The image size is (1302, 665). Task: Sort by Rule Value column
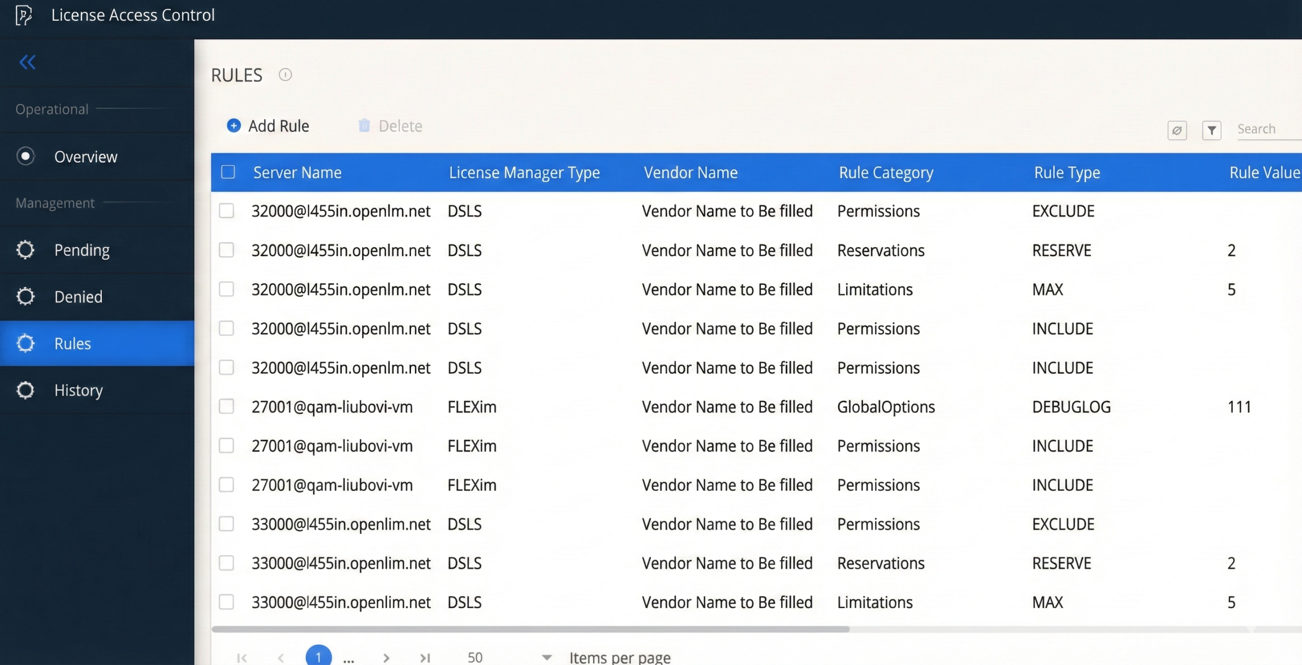coord(1265,172)
